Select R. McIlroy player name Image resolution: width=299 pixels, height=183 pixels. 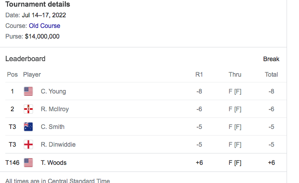(x=55, y=109)
